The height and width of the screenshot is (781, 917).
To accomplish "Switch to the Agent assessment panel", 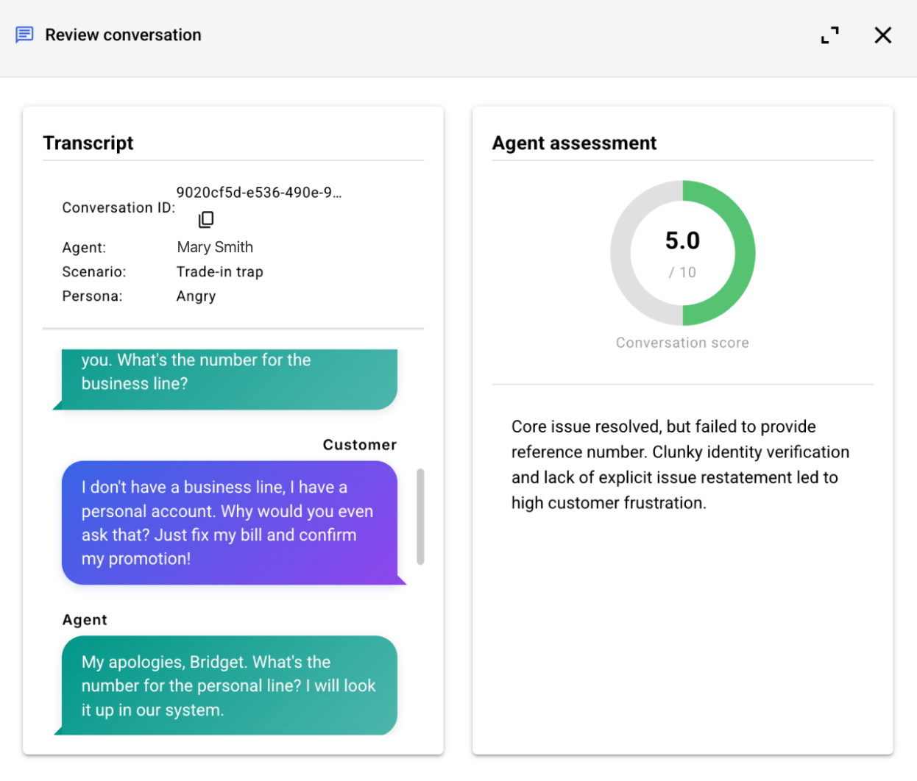I will (574, 143).
